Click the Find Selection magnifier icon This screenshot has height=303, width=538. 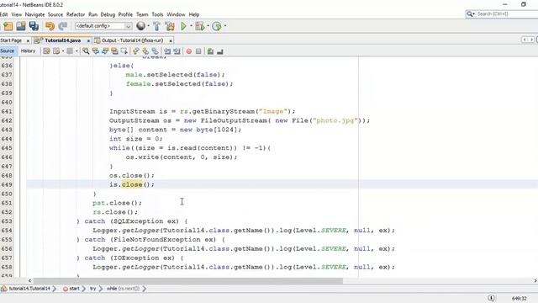coord(86,51)
